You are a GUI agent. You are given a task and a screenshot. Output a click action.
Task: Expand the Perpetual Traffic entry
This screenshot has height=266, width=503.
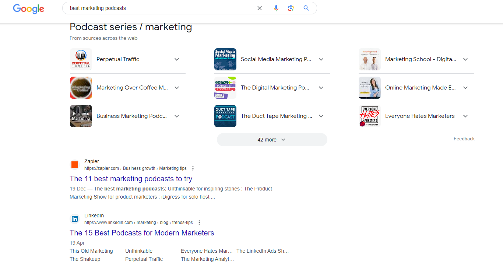pyautogui.click(x=177, y=59)
